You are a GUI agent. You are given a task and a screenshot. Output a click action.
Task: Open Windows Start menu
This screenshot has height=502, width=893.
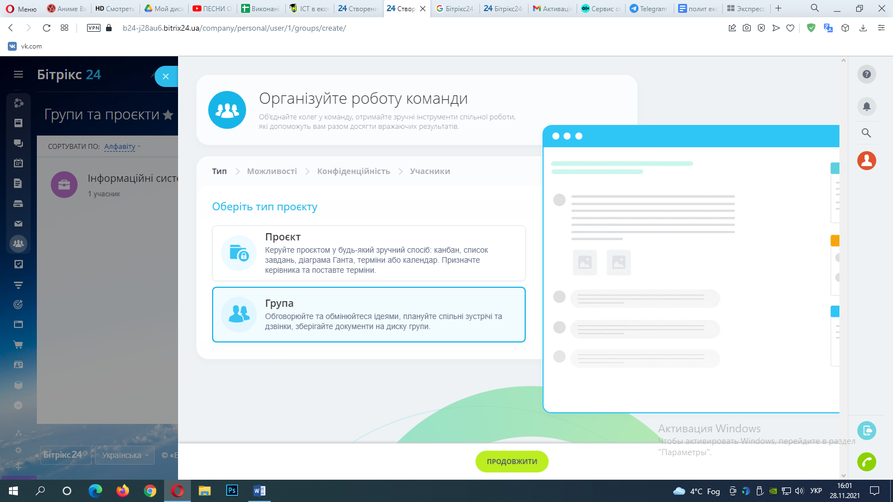[x=13, y=491]
